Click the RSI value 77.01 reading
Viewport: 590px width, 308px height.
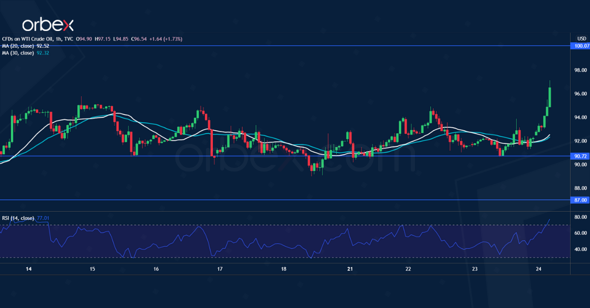click(43, 218)
